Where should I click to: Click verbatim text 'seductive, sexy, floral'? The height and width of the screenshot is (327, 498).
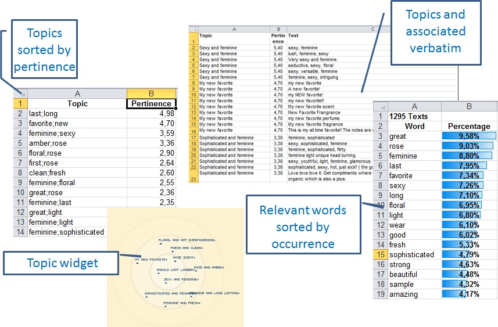[311, 66]
